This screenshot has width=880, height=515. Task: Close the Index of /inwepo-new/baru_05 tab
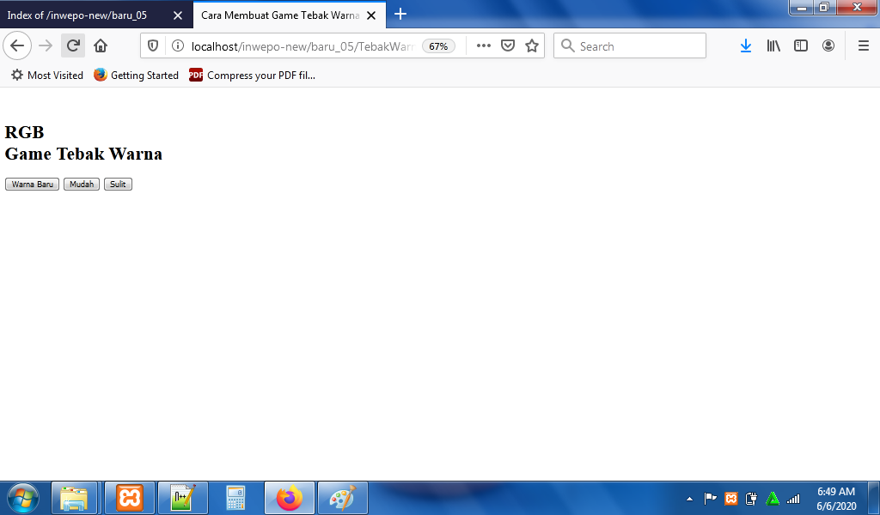178,15
